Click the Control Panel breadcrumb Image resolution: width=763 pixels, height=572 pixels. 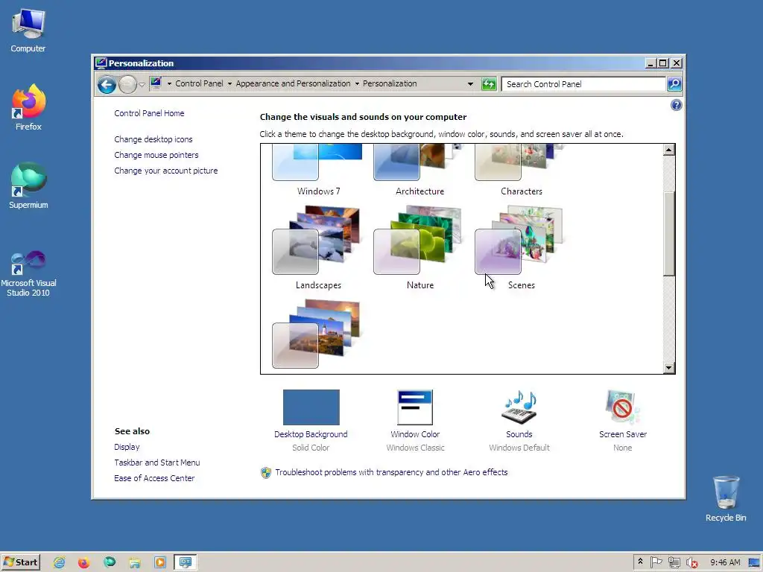199,83
